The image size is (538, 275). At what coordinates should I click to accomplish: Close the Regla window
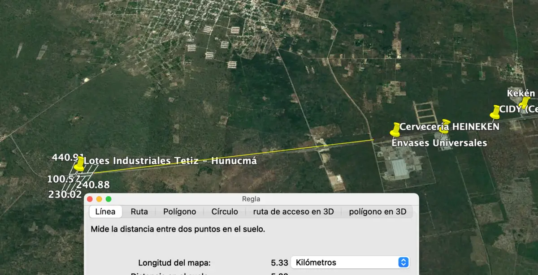click(x=90, y=199)
